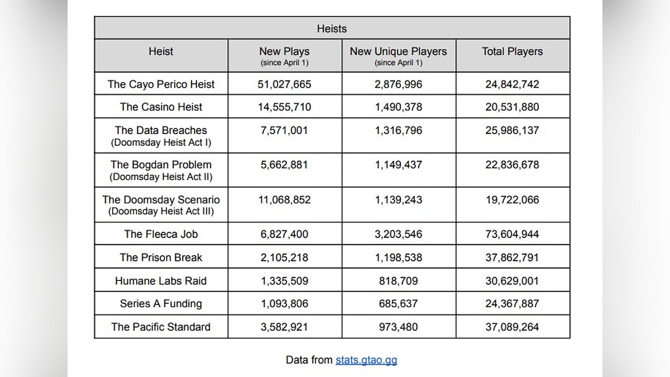The image size is (670, 377).
Task: Select The Doomsday Scenario cell
Action: coord(161,200)
